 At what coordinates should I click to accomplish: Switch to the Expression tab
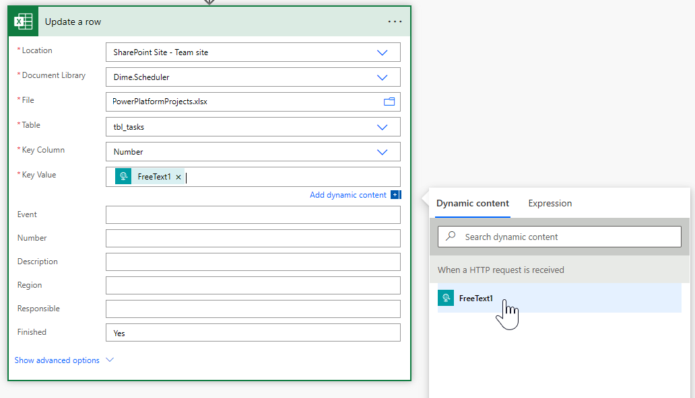(550, 203)
